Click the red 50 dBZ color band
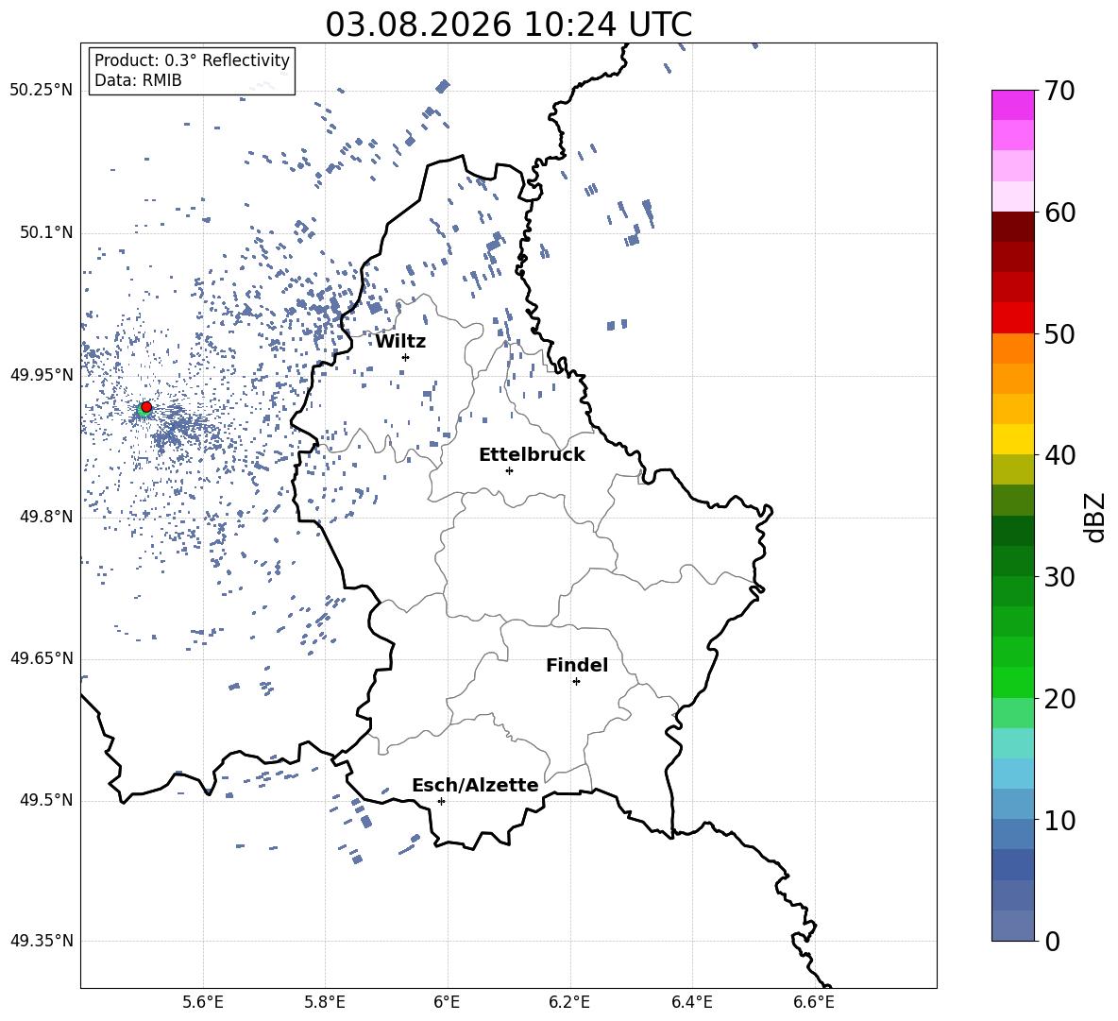This screenshot has width=1118, height=1021. pos(1012,318)
